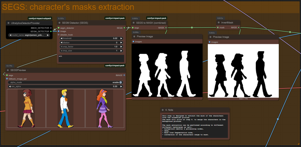
Task: Collapse the white-background Preview Image node dot
Action: (x=210, y=37)
